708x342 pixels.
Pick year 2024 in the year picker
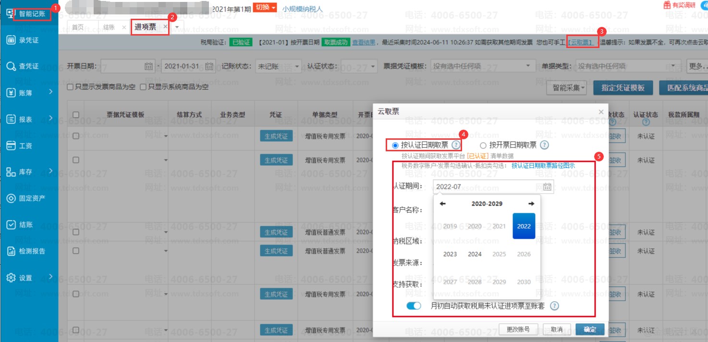pyautogui.click(x=475, y=254)
